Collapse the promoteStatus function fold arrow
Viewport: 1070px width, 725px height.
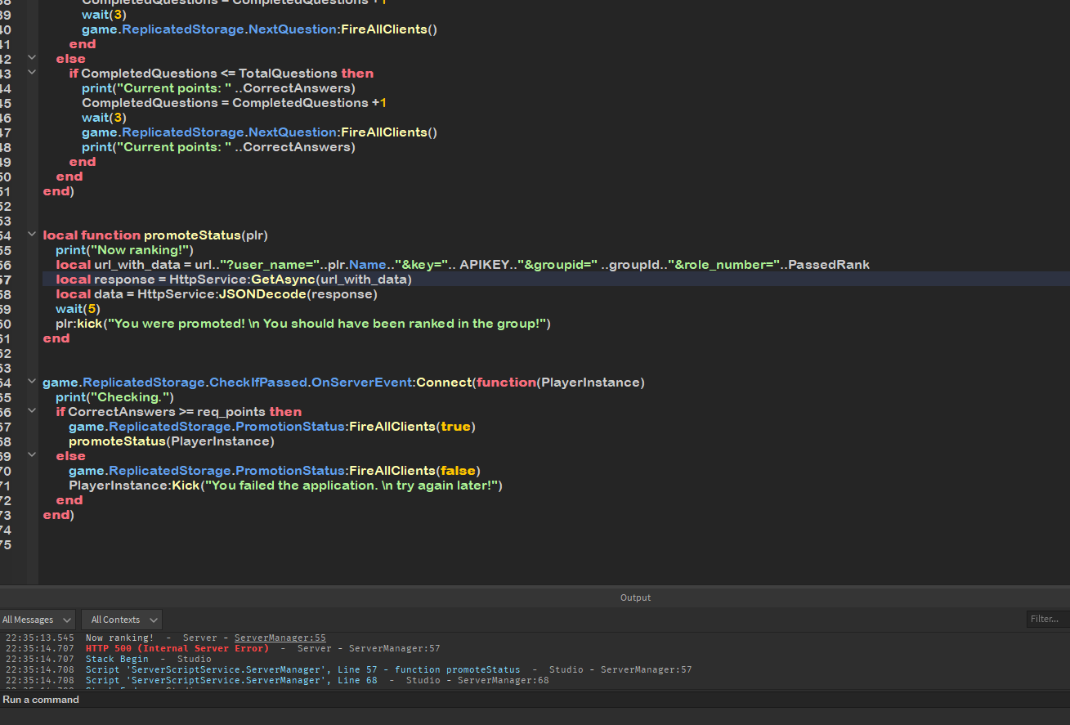(32, 234)
